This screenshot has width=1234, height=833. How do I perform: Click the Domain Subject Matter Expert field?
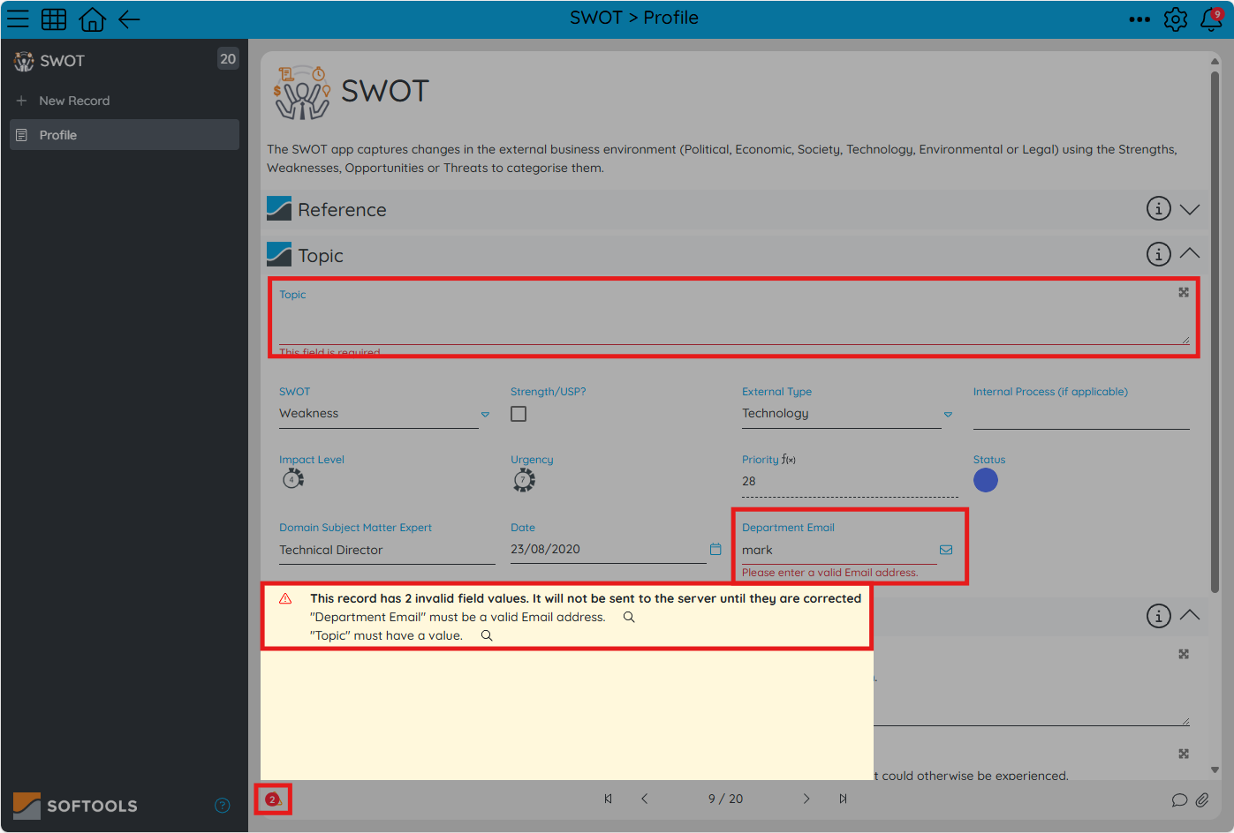[387, 550]
